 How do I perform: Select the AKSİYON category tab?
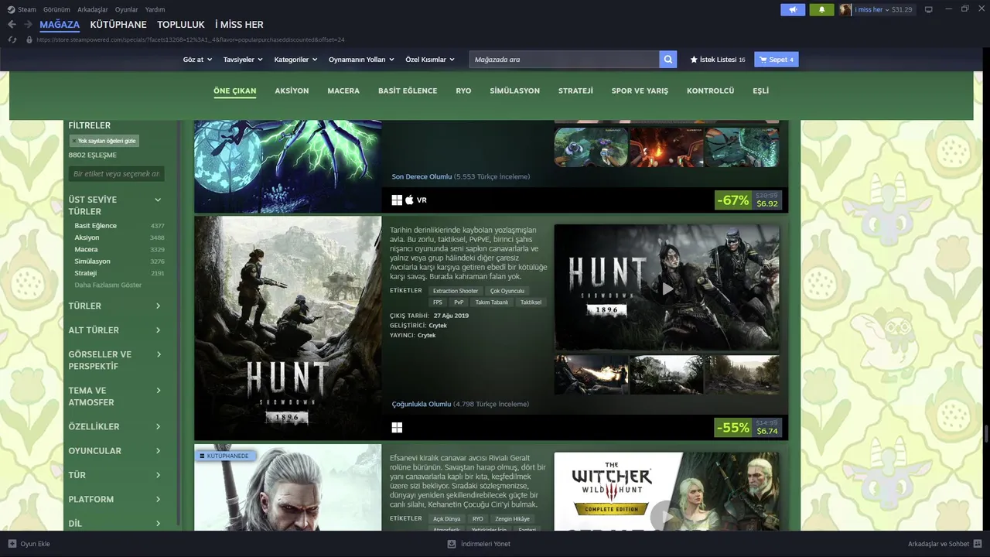tap(292, 91)
